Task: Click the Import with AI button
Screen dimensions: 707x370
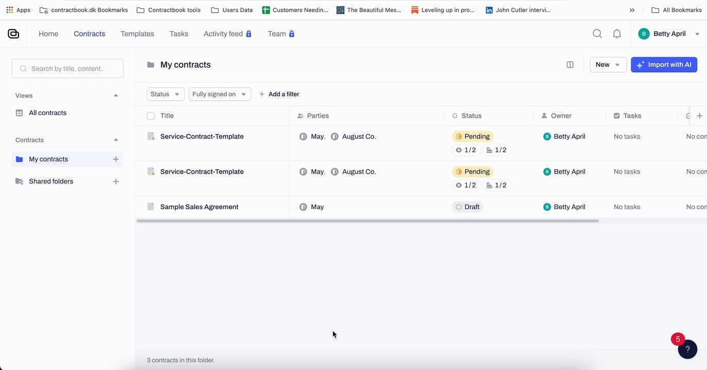Action: pyautogui.click(x=664, y=65)
